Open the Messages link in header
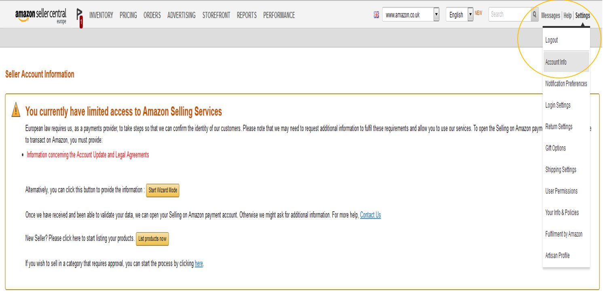This screenshot has height=295, width=603. click(550, 16)
